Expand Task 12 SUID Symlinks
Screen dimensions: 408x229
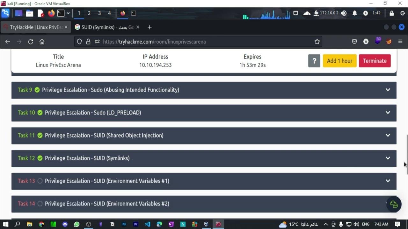(x=204, y=158)
